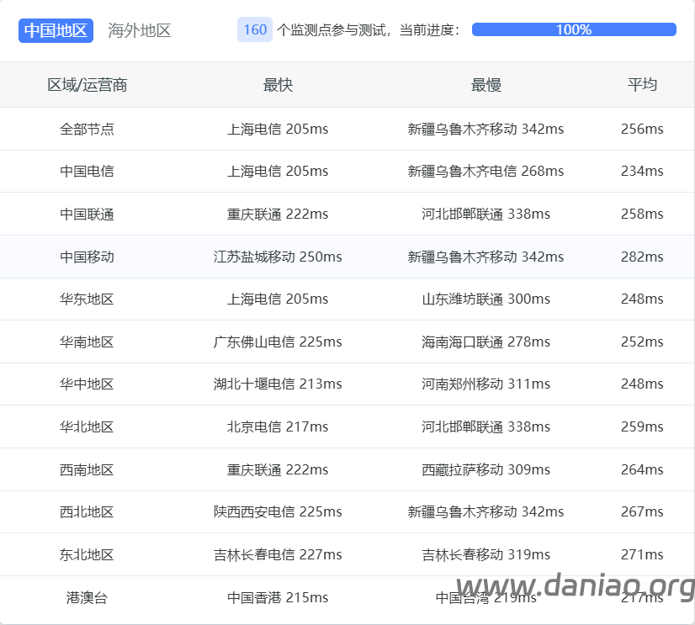Open the 中国联通 row
This screenshot has width=695, height=625.
point(87,215)
